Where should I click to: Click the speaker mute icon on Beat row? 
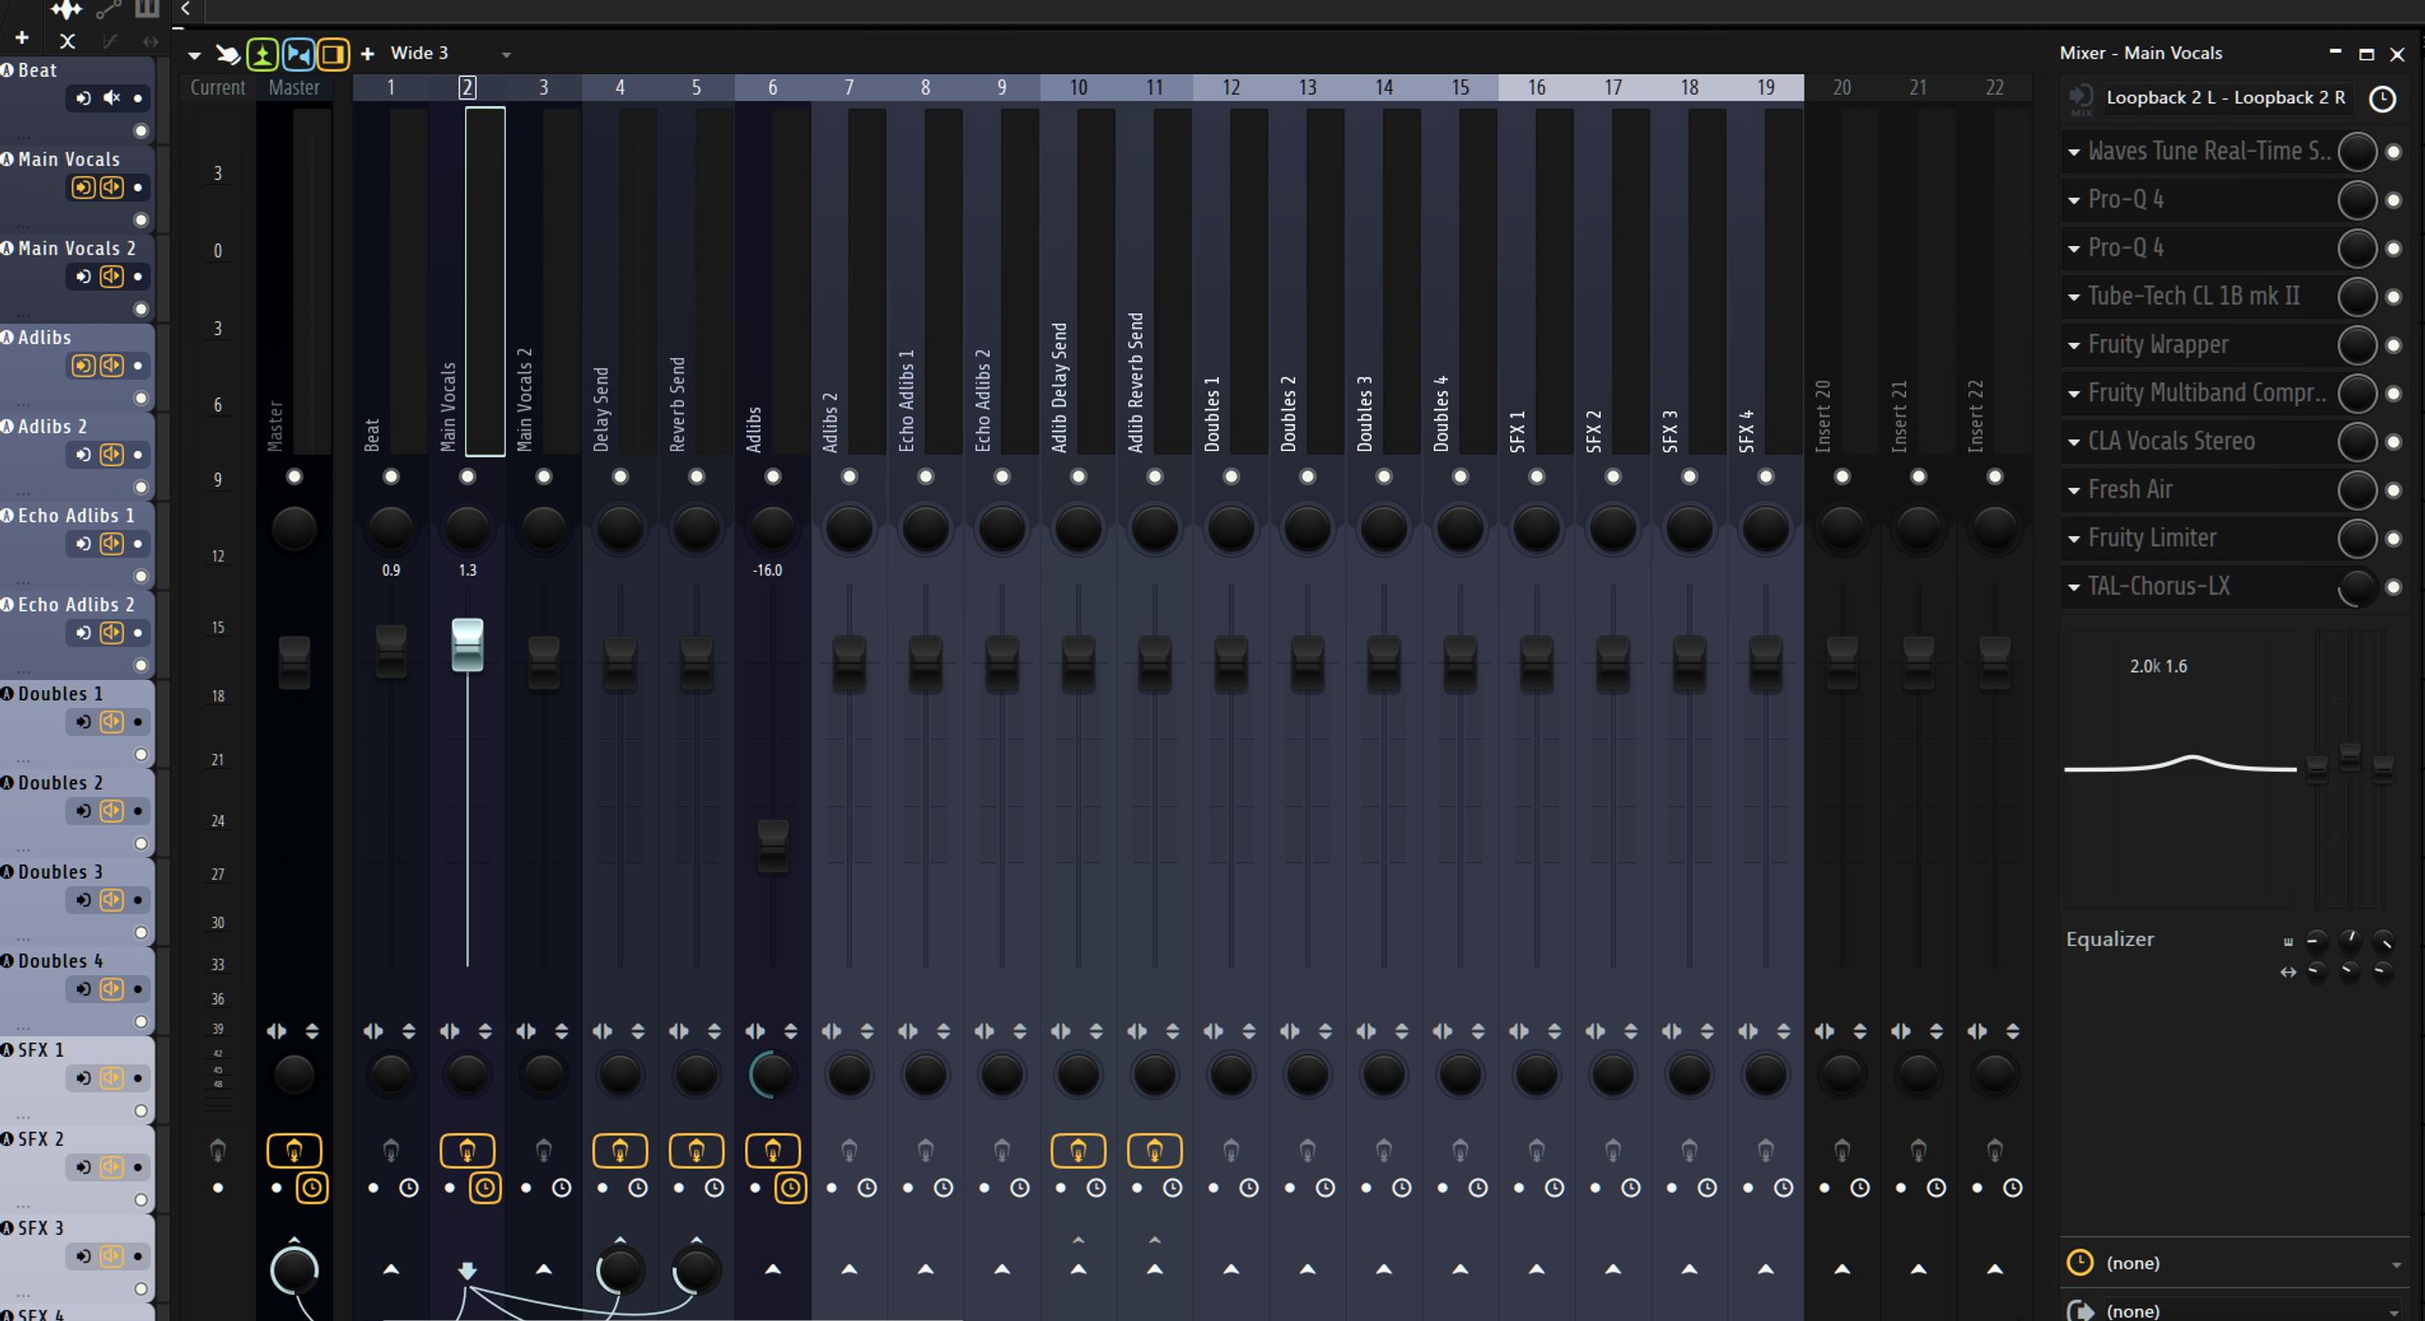[x=112, y=98]
